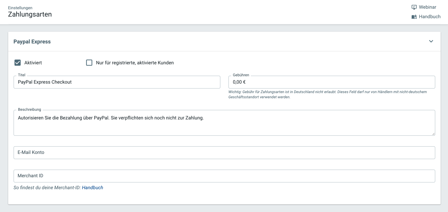Uncheck the Aktiviert checkbox
The width and height of the screenshot is (448, 212).
point(17,63)
